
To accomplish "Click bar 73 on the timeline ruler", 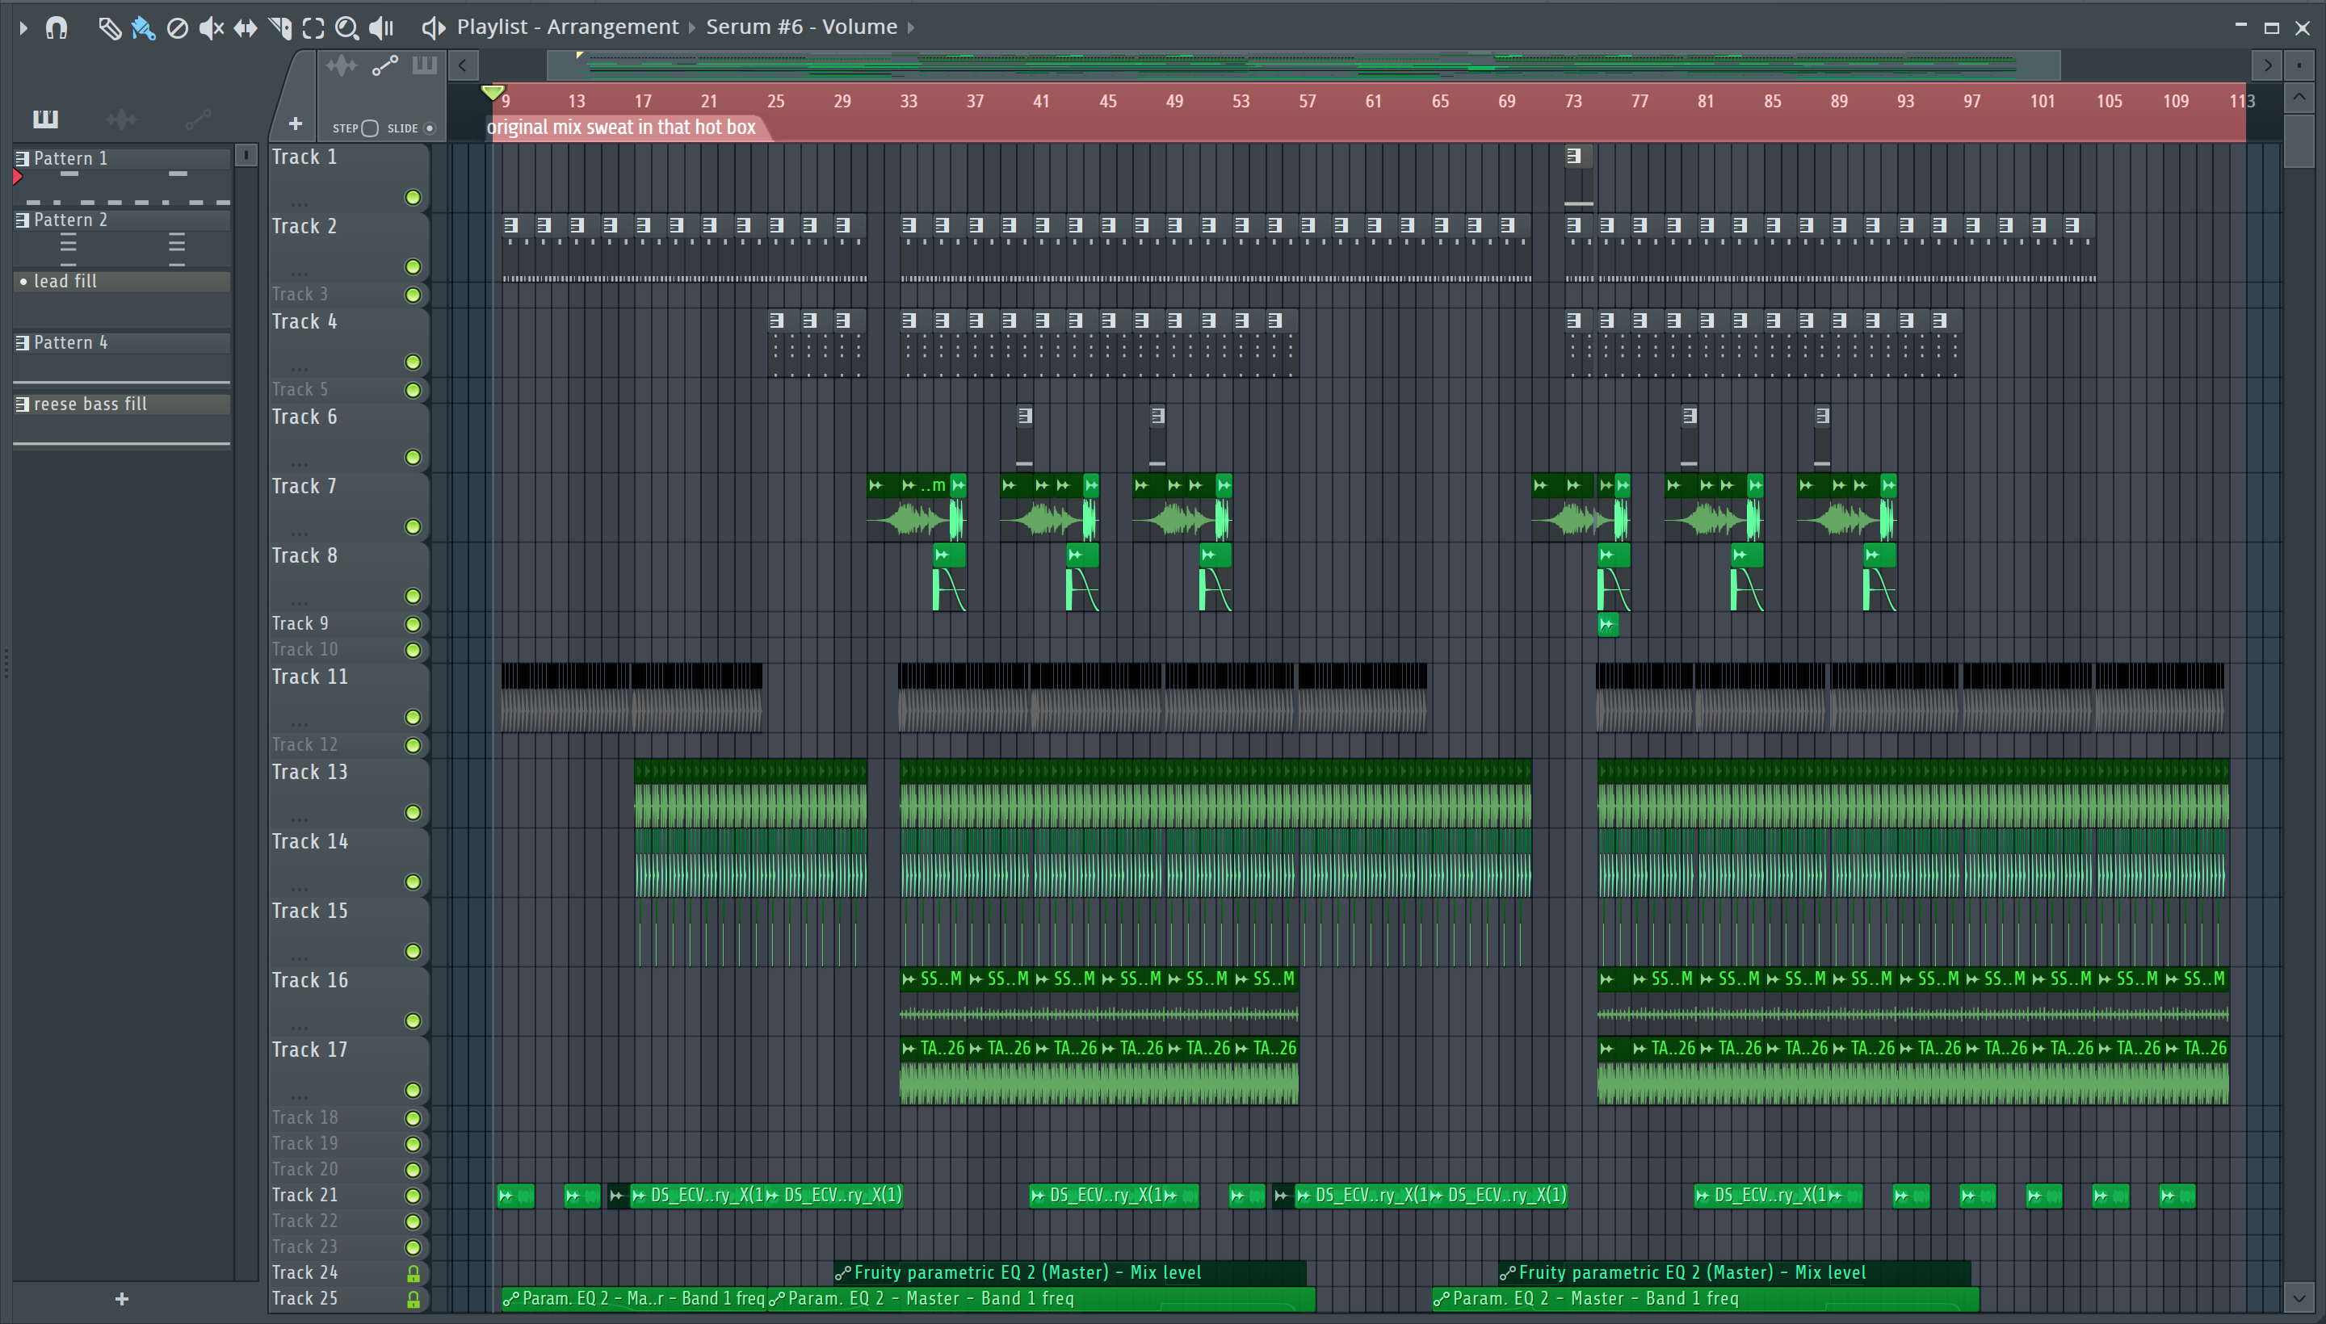I will pyautogui.click(x=1574, y=101).
